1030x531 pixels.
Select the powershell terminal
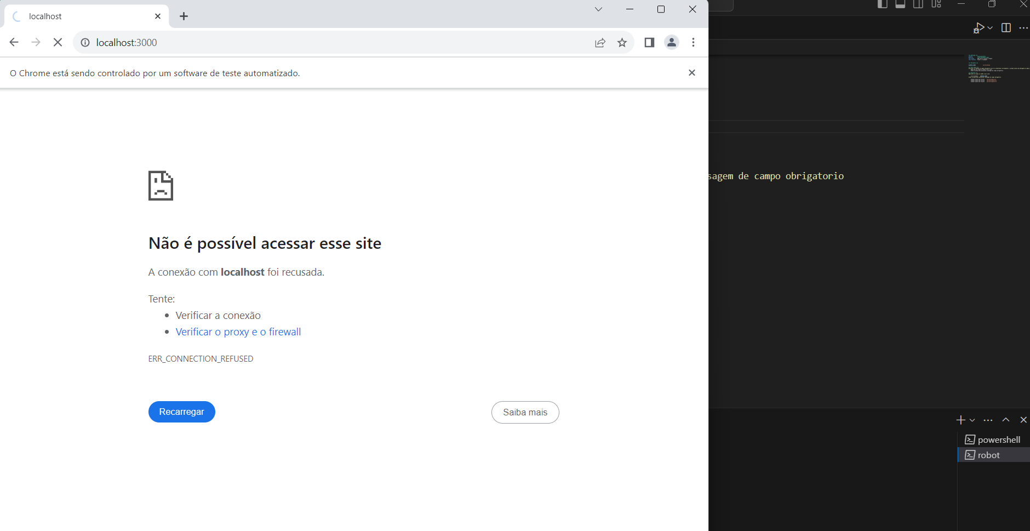point(993,439)
